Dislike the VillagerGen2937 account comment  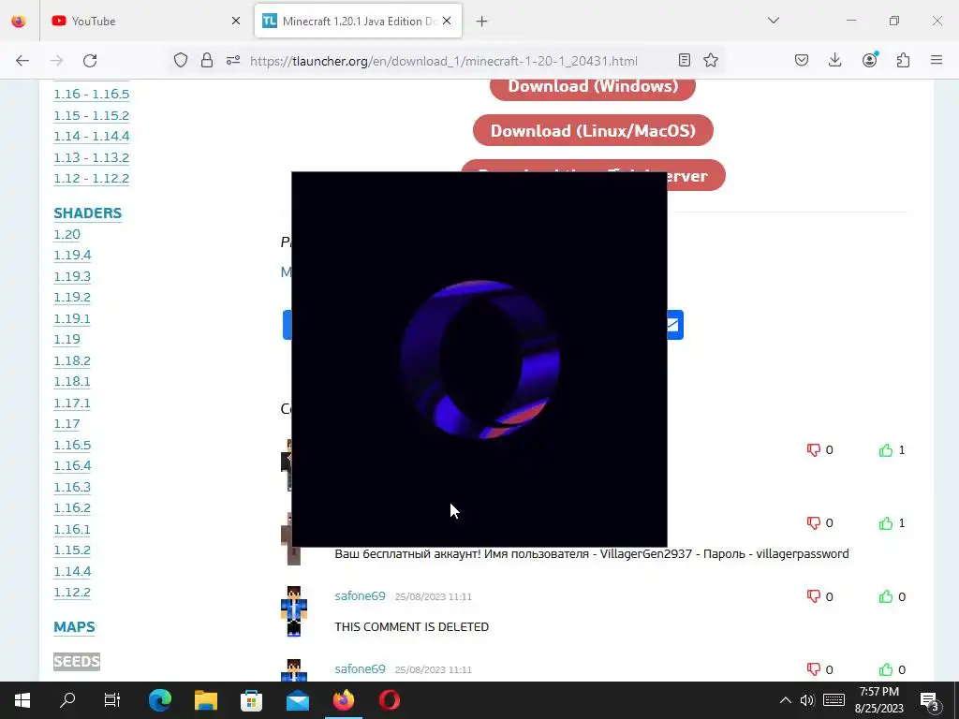pos(814,523)
